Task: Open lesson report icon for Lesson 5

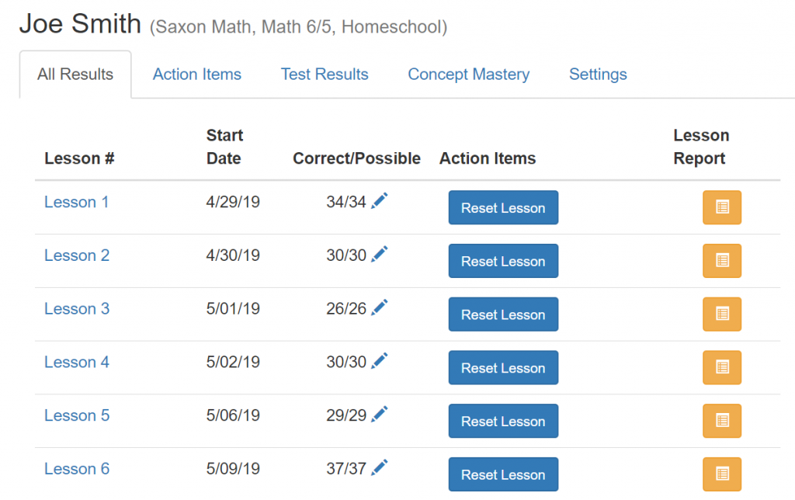Action: 722,421
